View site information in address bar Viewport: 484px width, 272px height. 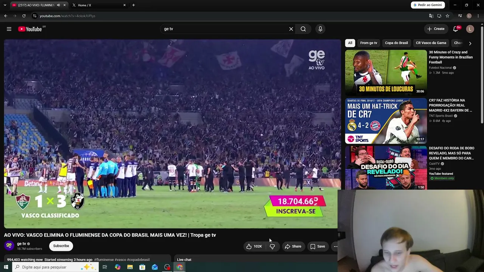coord(34,16)
